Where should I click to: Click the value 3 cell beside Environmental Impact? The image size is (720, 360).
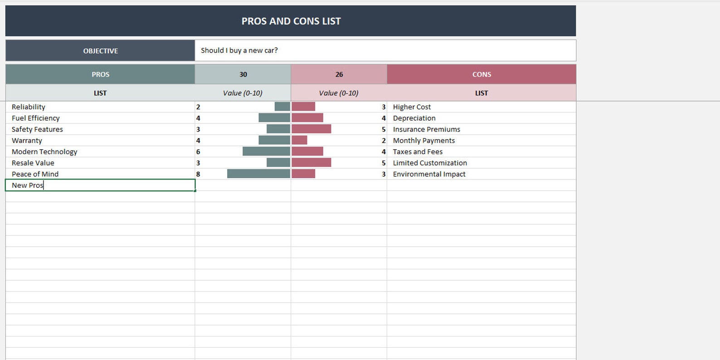click(339, 174)
